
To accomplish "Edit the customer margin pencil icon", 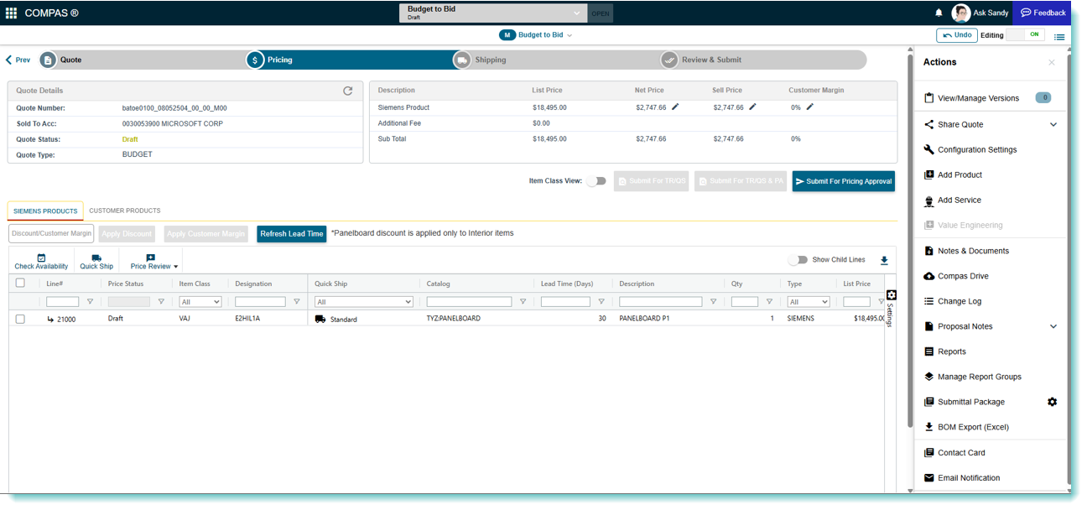I will (809, 107).
